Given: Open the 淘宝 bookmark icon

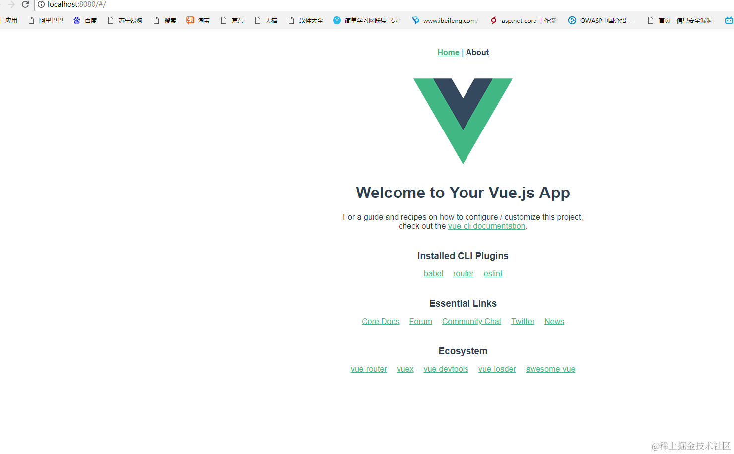Looking at the screenshot, I should 198,20.
